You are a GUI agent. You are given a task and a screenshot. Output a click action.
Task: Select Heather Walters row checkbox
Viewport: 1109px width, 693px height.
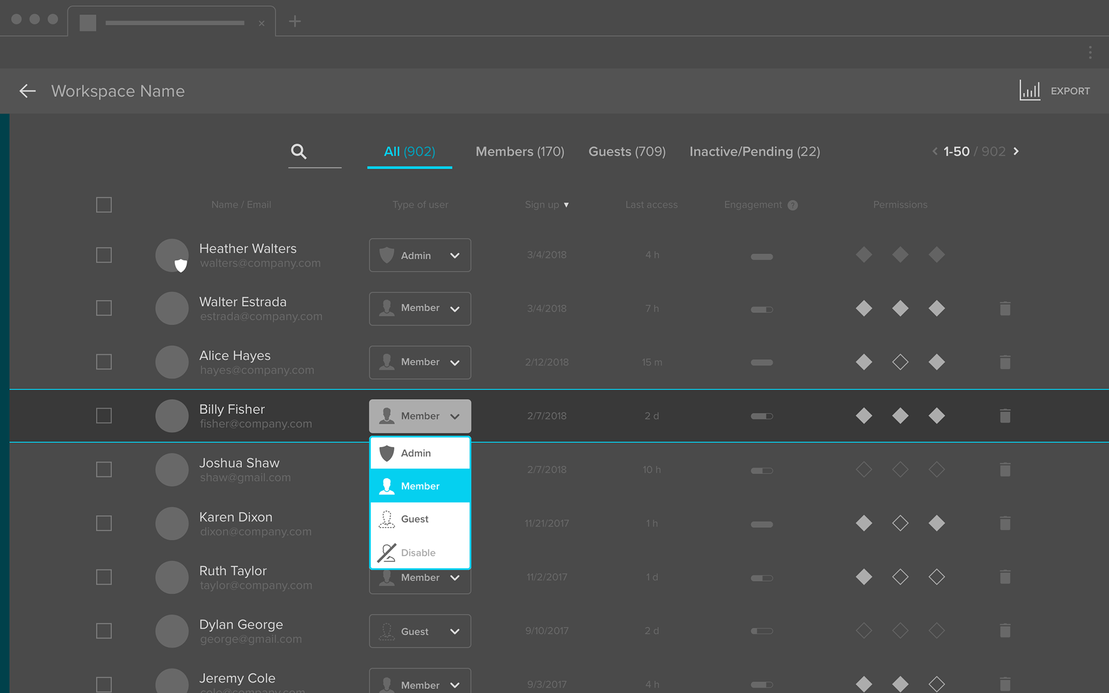pyautogui.click(x=104, y=255)
